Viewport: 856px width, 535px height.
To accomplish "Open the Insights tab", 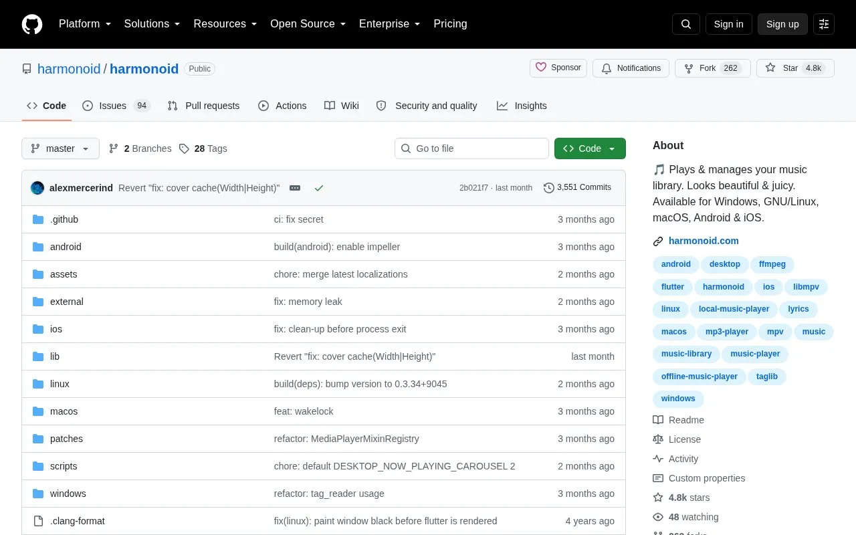I will (522, 106).
